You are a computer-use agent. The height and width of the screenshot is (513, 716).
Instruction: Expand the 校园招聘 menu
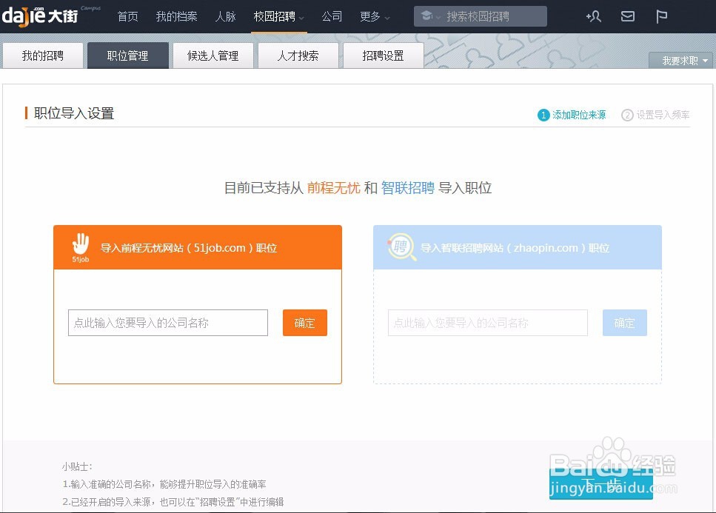[x=278, y=16]
